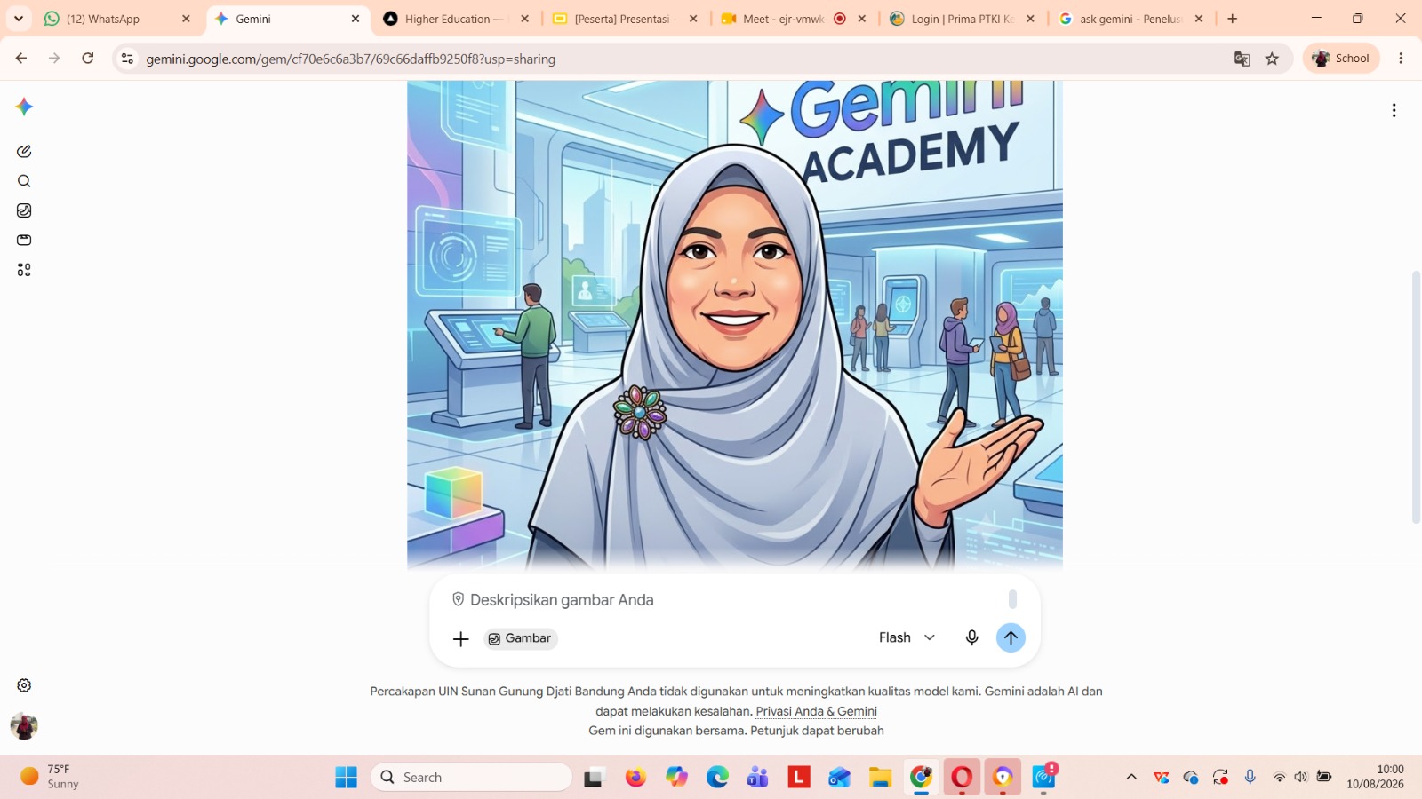
Task: Click the page vertical scrollbar
Action: (1416, 397)
